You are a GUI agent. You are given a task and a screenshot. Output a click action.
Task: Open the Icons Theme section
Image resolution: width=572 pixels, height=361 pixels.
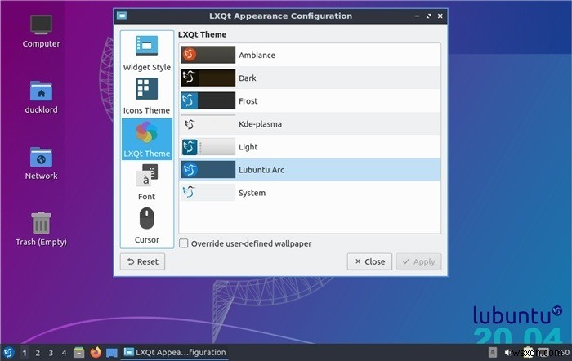(x=146, y=96)
